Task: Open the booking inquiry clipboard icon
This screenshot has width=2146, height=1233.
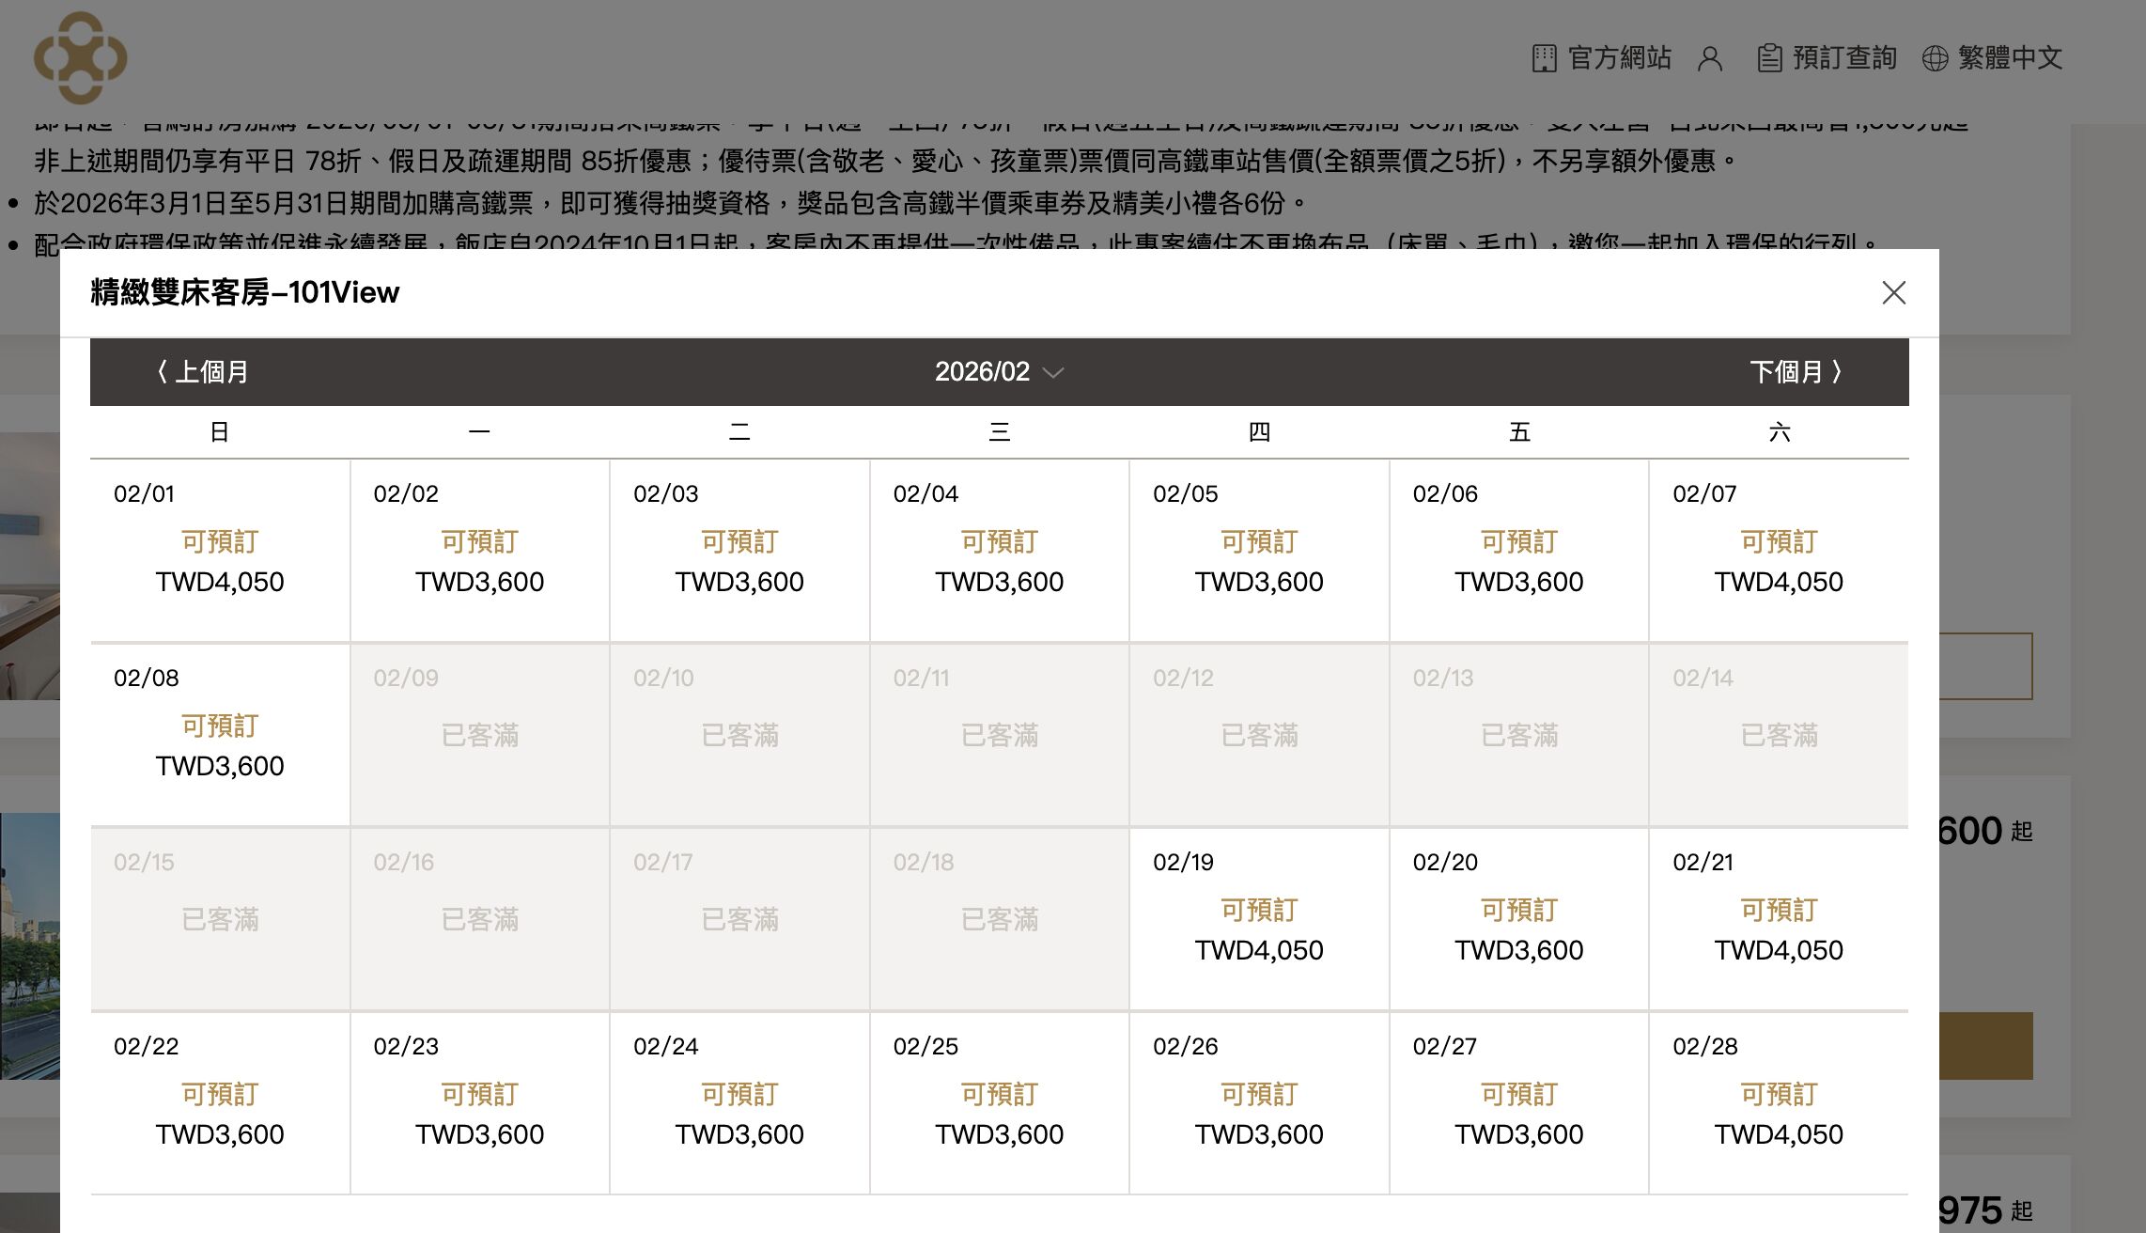Action: pos(1769,58)
